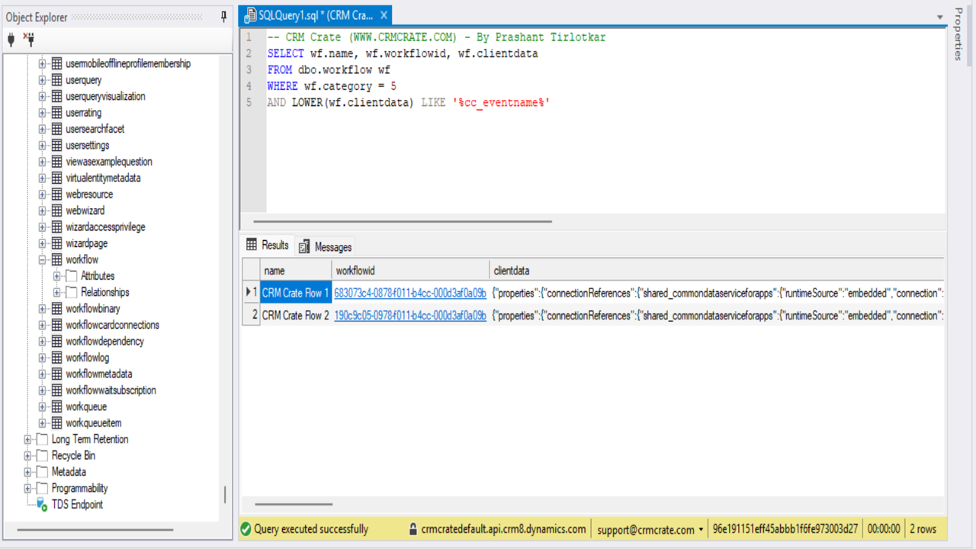Click the webwizard table icon
This screenshot has width=976, height=549.
pyautogui.click(x=56, y=210)
